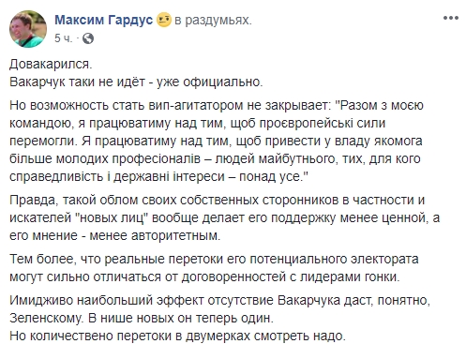Image resolution: width=466 pixels, height=344 pixels.
Task: Click the words 'менее авторитетным'
Action: coord(155,235)
